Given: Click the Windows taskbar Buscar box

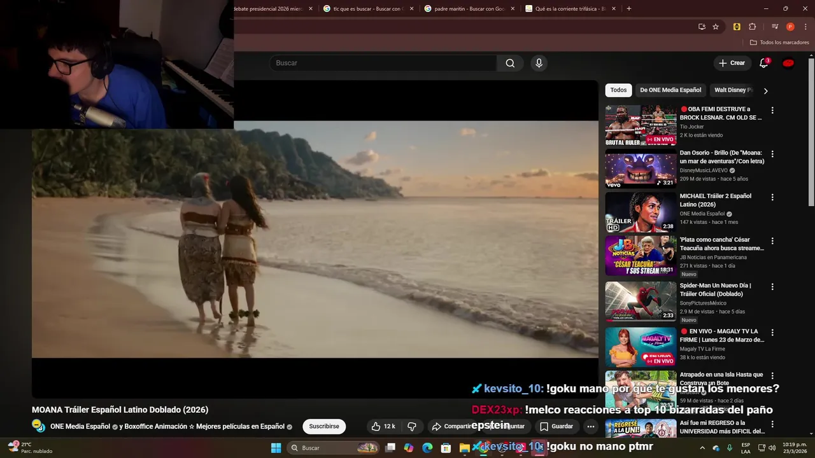Looking at the screenshot, I should [333, 448].
